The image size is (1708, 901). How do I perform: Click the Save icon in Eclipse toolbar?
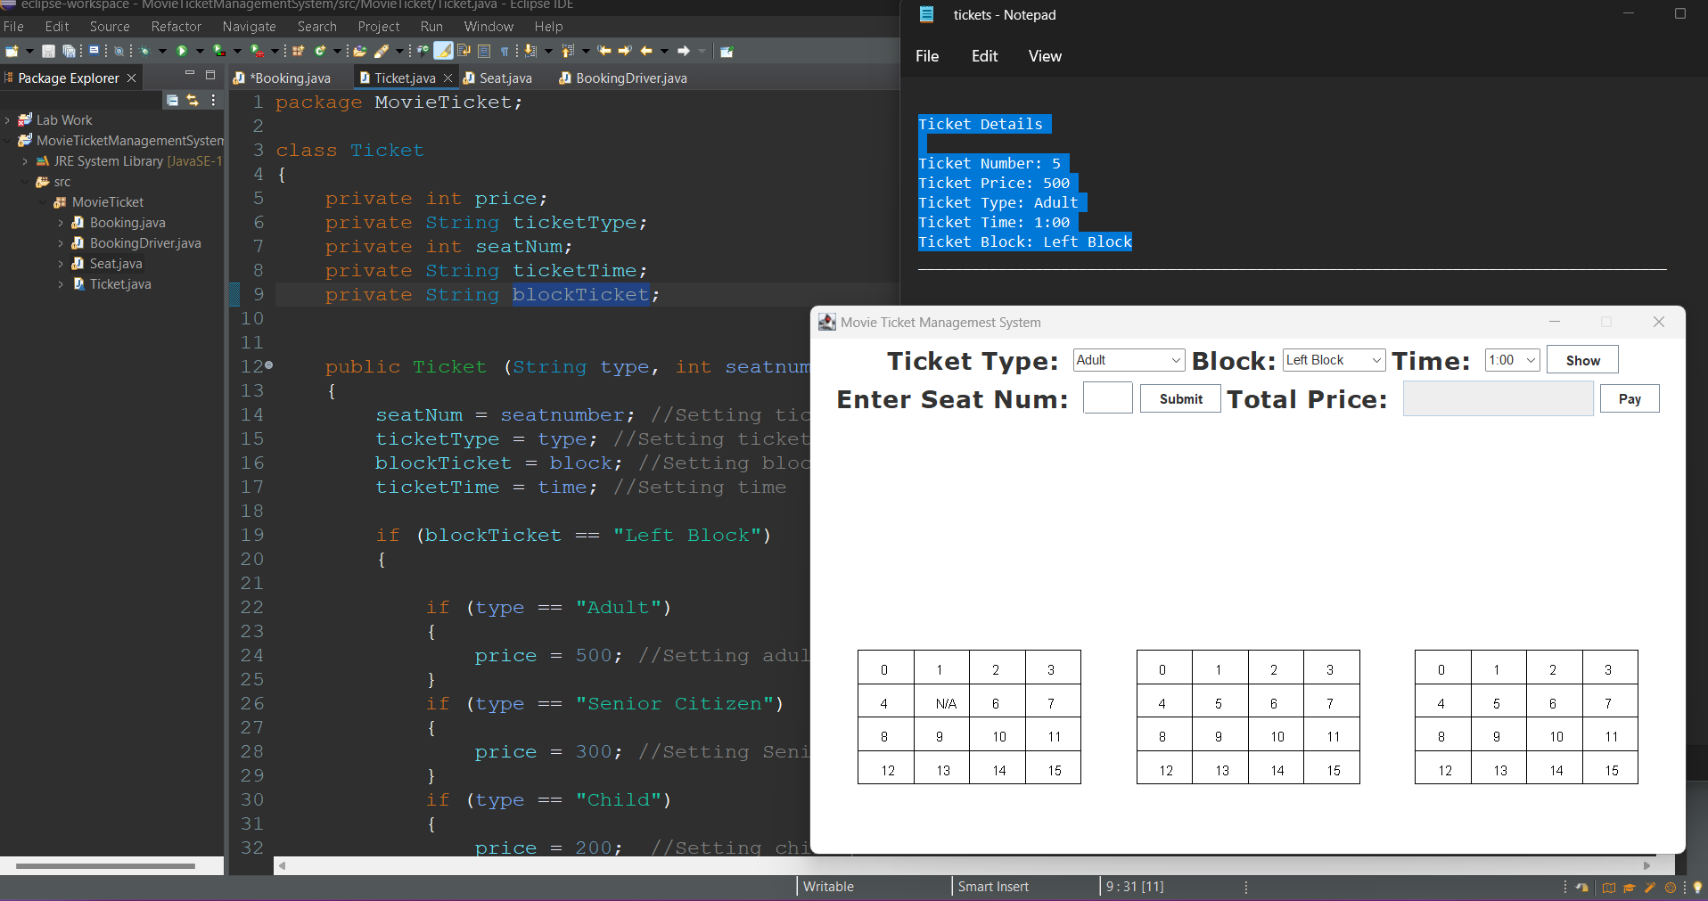(x=48, y=51)
